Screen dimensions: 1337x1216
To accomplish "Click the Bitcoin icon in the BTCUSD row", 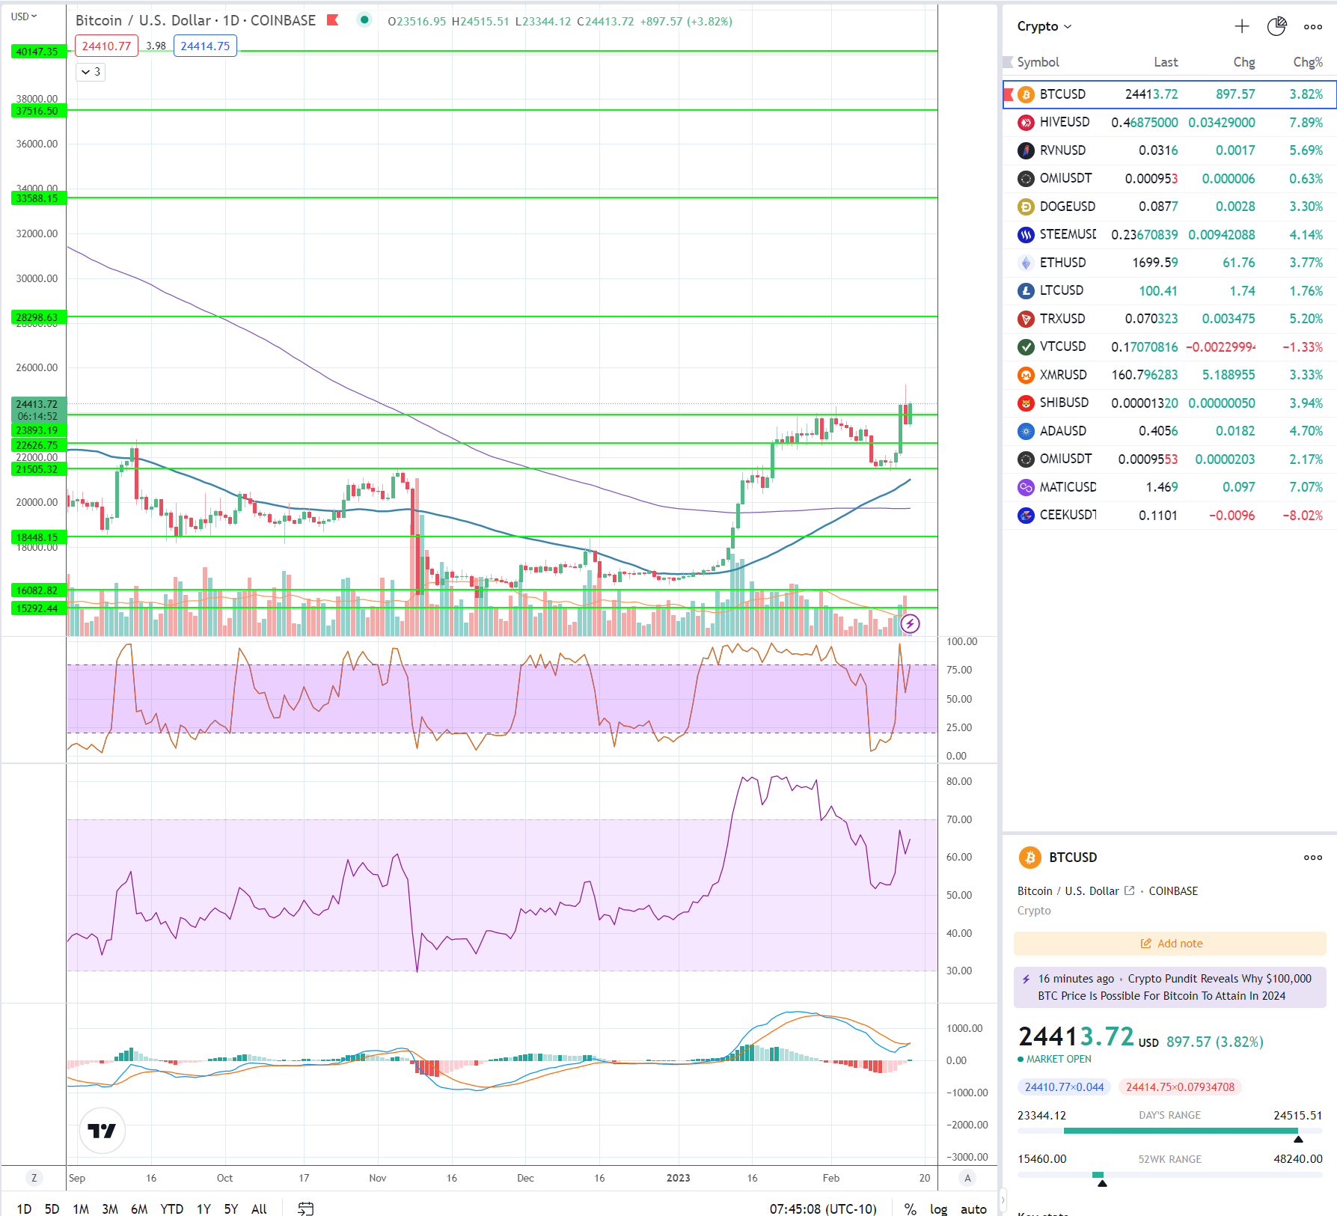I will pos(1026,94).
